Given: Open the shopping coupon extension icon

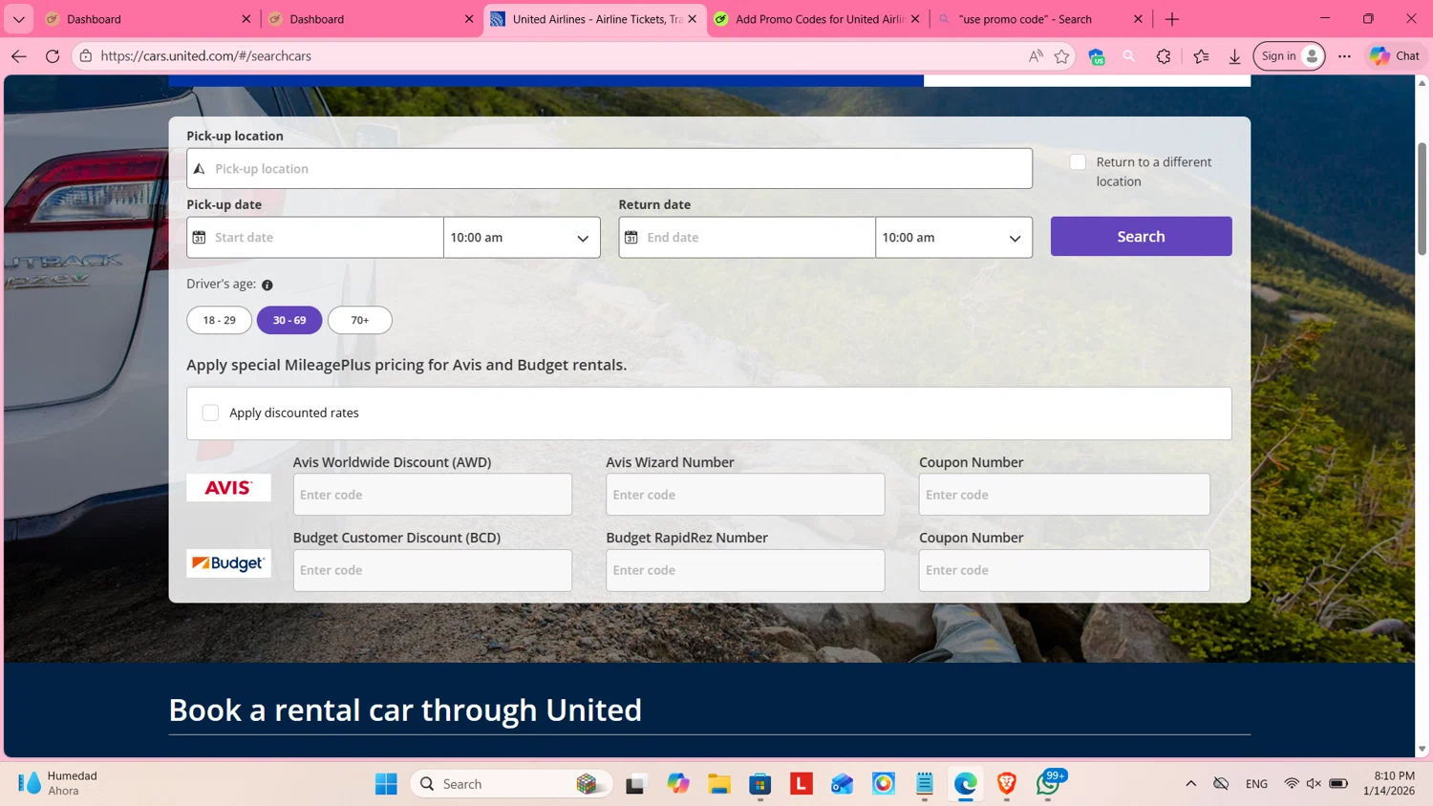Looking at the screenshot, I should [1097, 56].
